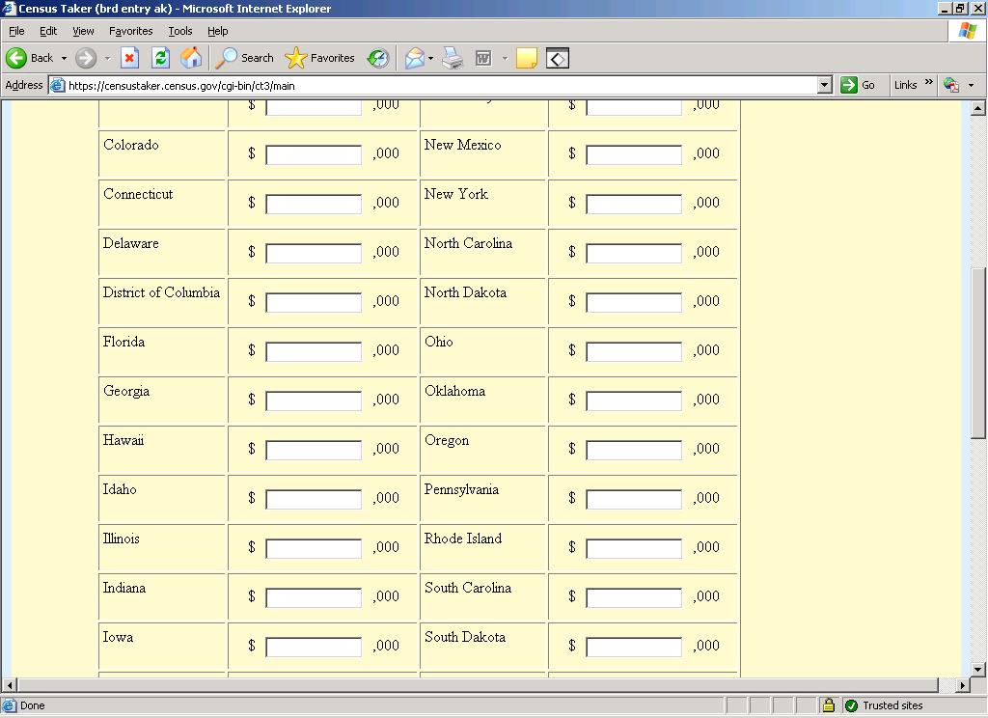Screen dimensions: 988x718
Task: Click the vertical scrollbar down arrow
Action: pyautogui.click(x=978, y=670)
